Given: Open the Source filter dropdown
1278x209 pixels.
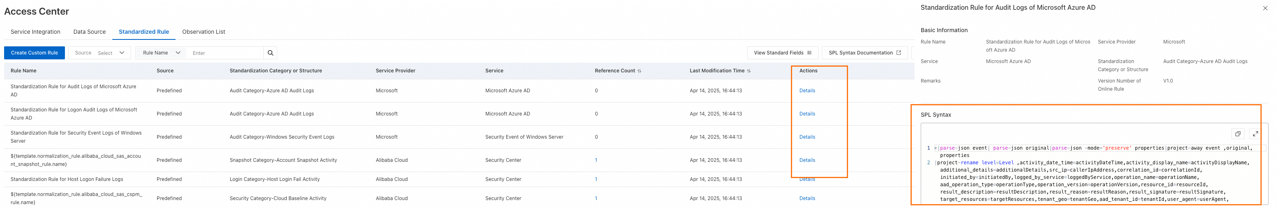Looking at the screenshot, I should tap(100, 53).
